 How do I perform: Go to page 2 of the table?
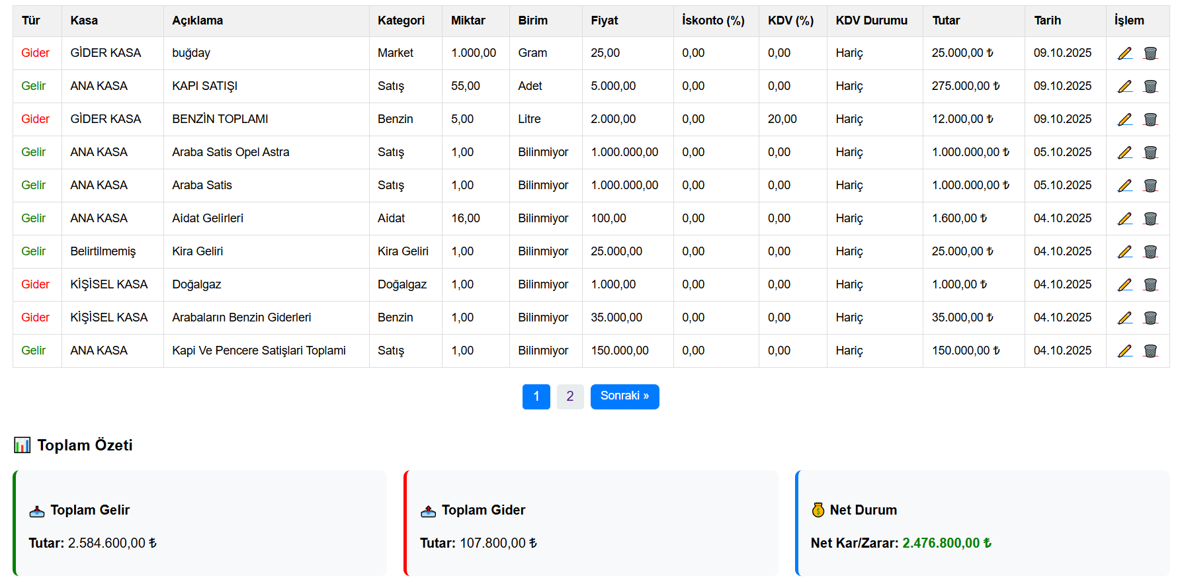point(570,397)
